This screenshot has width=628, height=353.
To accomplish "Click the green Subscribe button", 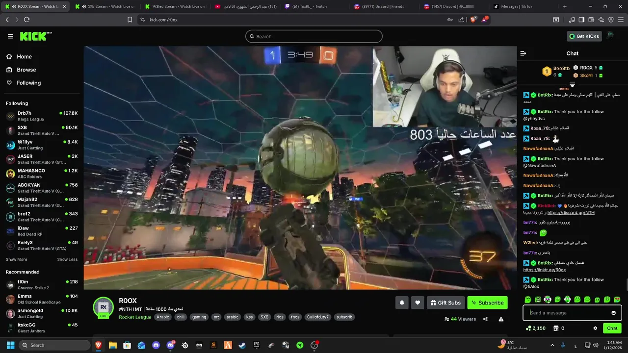I will [x=487, y=303].
